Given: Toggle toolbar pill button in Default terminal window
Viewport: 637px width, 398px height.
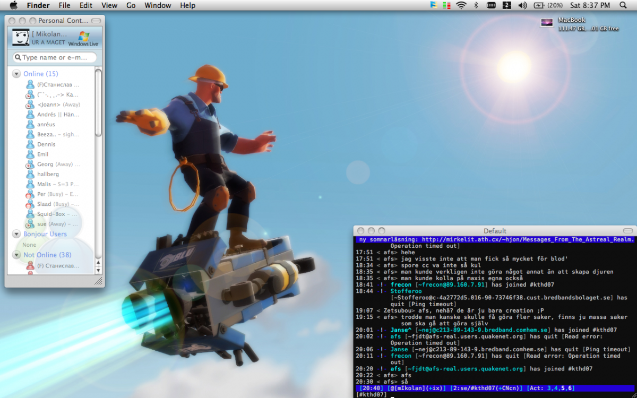Looking at the screenshot, I should pyautogui.click(x=629, y=231).
